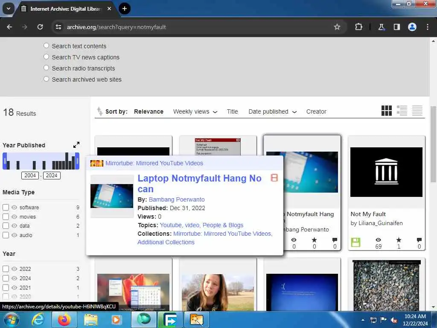
Task: Bookmark this page with the star icon
Action: click(337, 27)
